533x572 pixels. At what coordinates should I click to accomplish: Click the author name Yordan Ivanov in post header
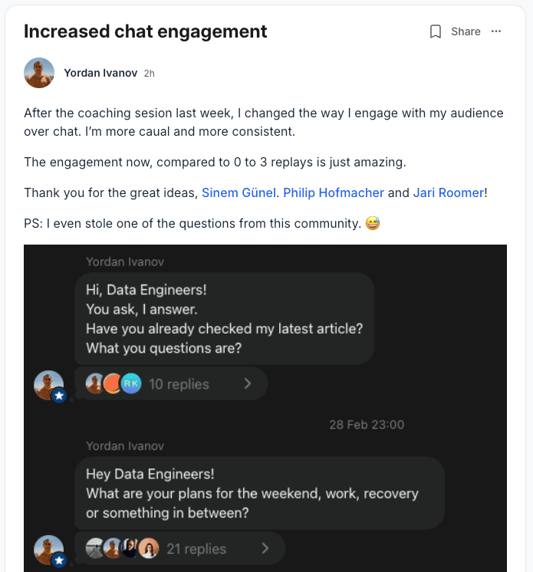[x=100, y=73]
